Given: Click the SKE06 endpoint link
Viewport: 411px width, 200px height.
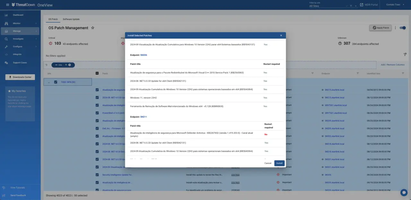Looking at the screenshot, I should [144, 55].
